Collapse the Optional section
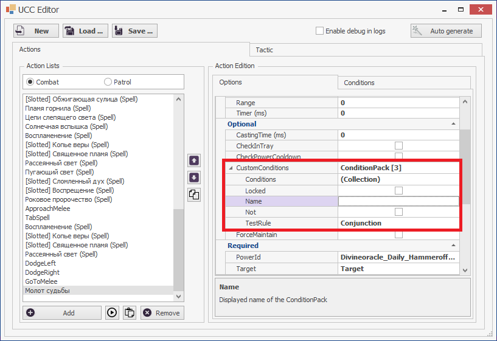The image size is (497, 341). 454,124
